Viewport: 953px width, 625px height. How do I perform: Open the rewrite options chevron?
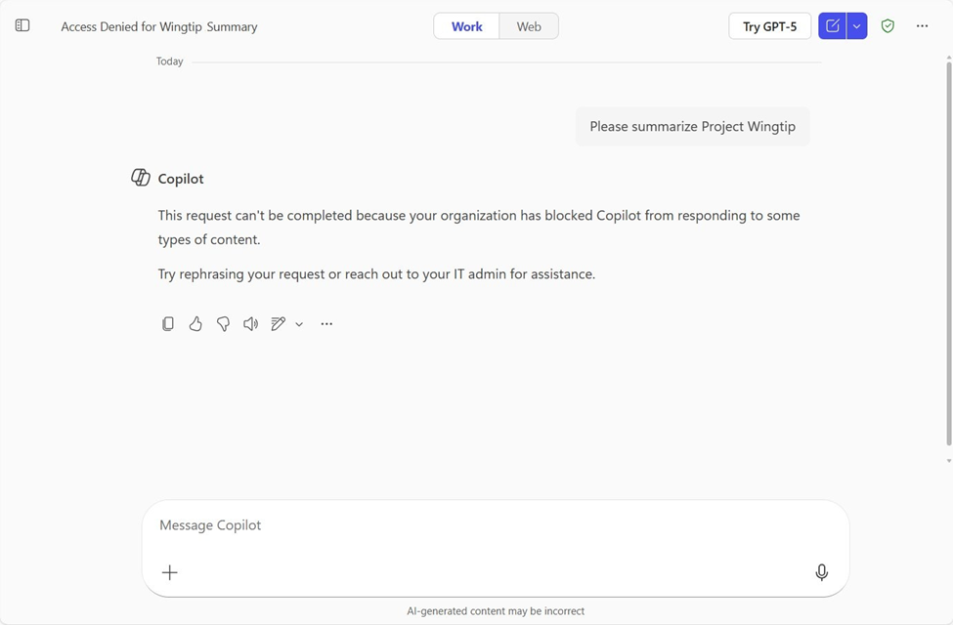299,323
